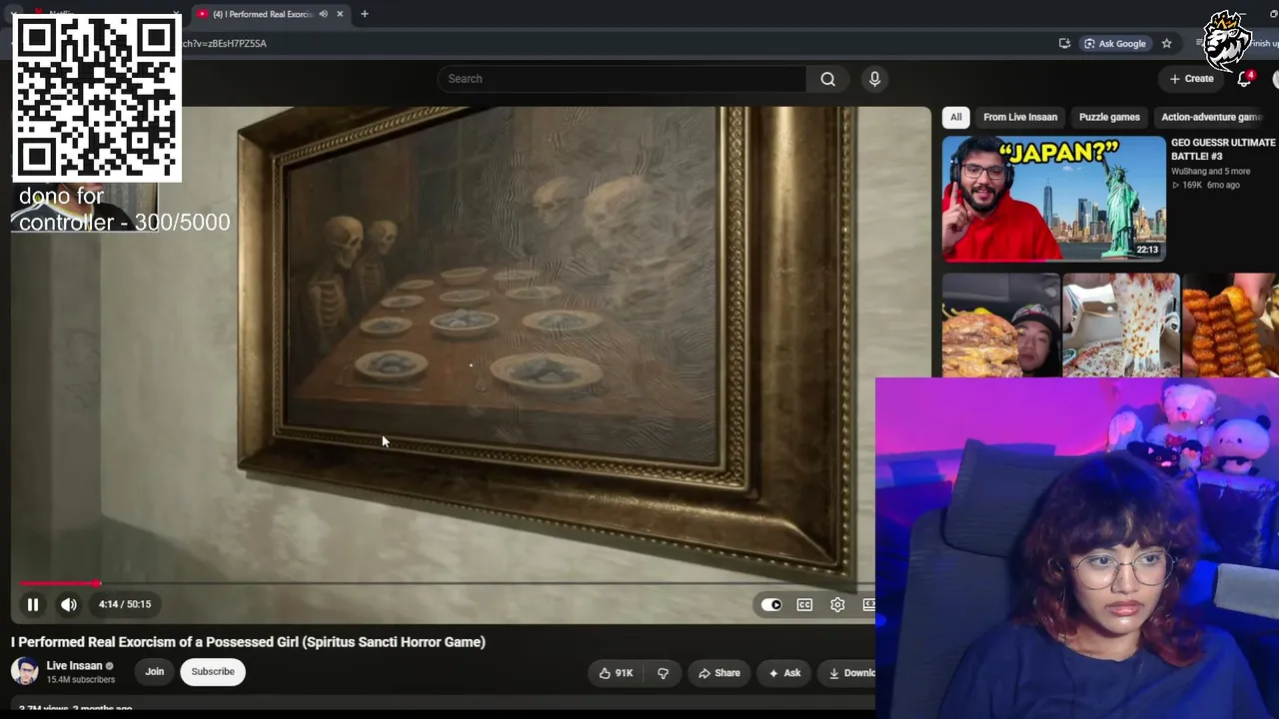Click the Ask Google button in address bar

(x=1114, y=44)
